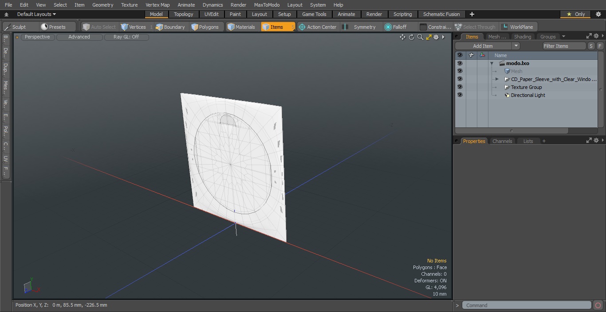Click the viewport rotate icon
606x312 pixels.
click(411, 37)
